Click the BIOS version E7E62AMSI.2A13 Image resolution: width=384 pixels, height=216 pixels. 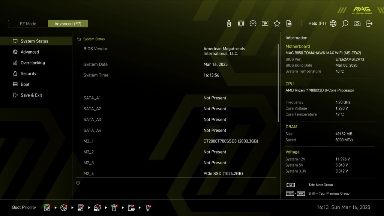tap(350, 59)
